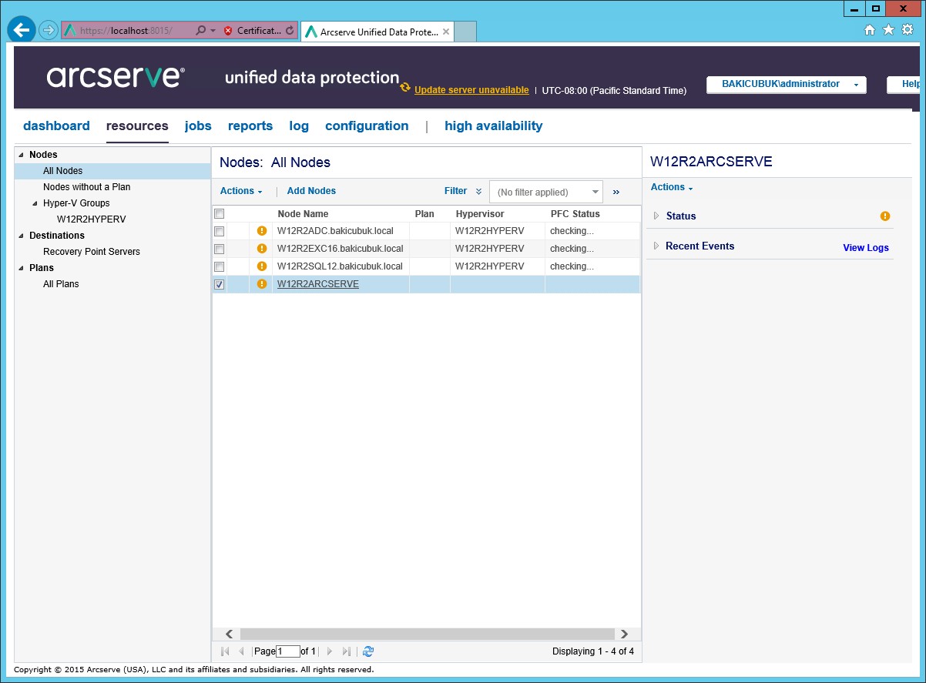This screenshot has width=926, height=683.
Task: Click the Status warning icon in details panel
Action: point(885,216)
